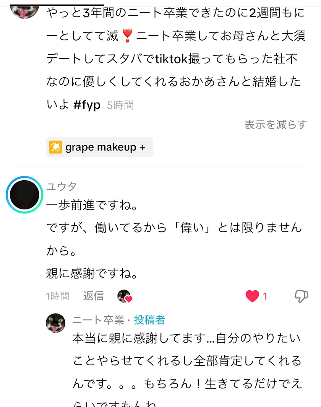
Task: Open ユウタ's profile picture with blue ring
Action: (x=24, y=195)
